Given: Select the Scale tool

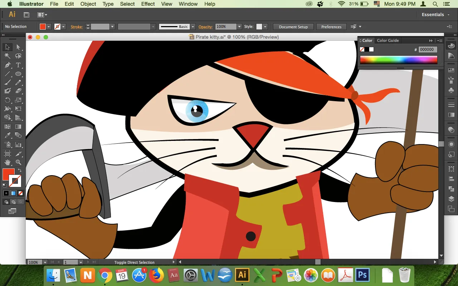Looking at the screenshot, I should (19, 100).
